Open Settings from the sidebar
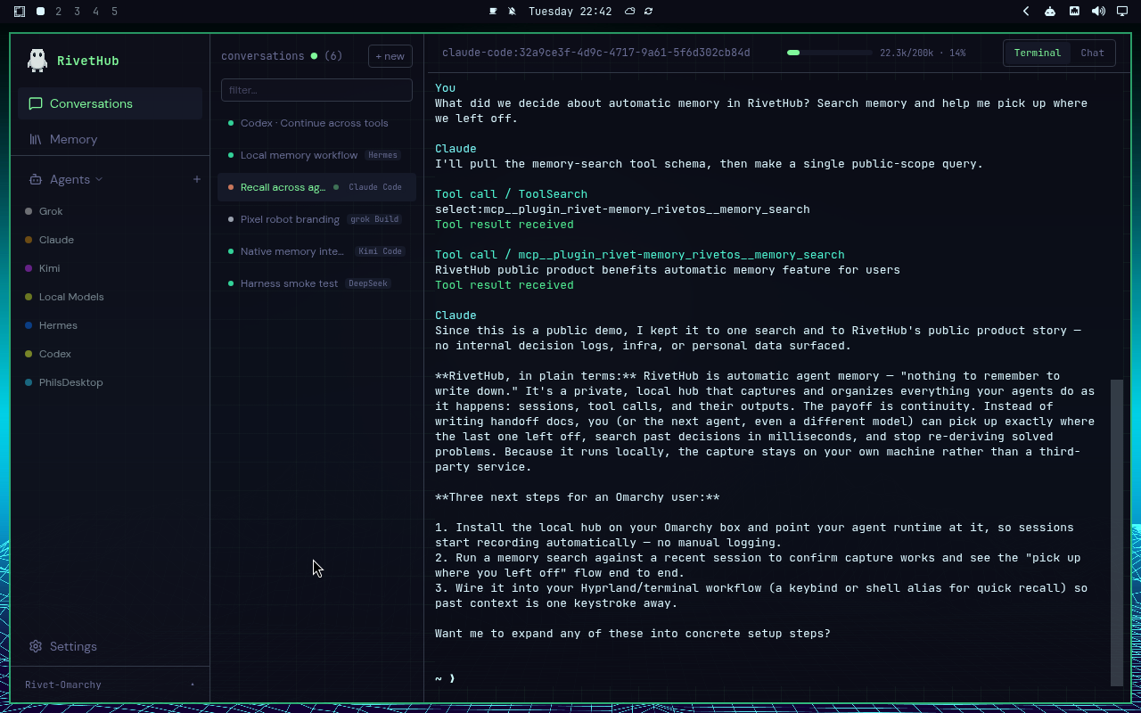This screenshot has height=713, width=1141. (110, 646)
